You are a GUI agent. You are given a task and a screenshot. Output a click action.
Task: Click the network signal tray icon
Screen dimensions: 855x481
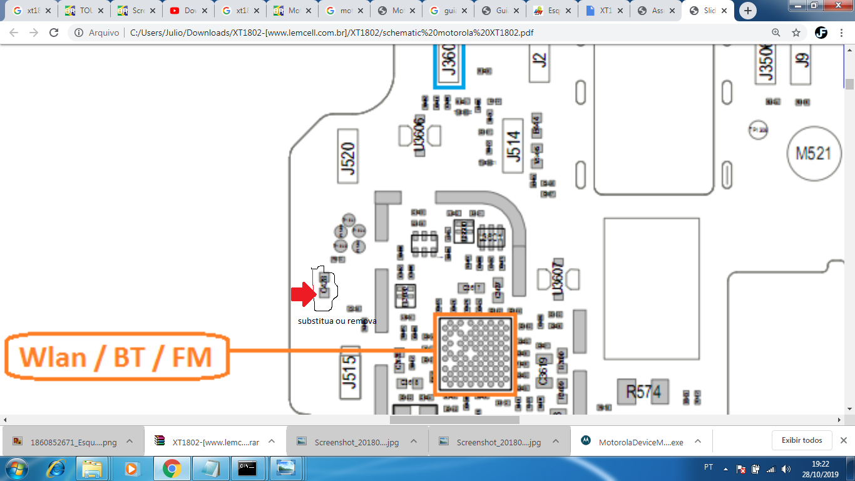[x=771, y=468]
